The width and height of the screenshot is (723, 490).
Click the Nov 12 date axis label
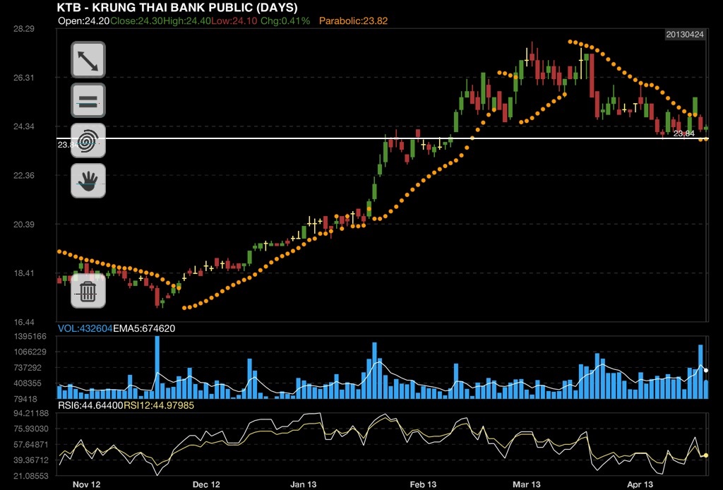[86, 484]
